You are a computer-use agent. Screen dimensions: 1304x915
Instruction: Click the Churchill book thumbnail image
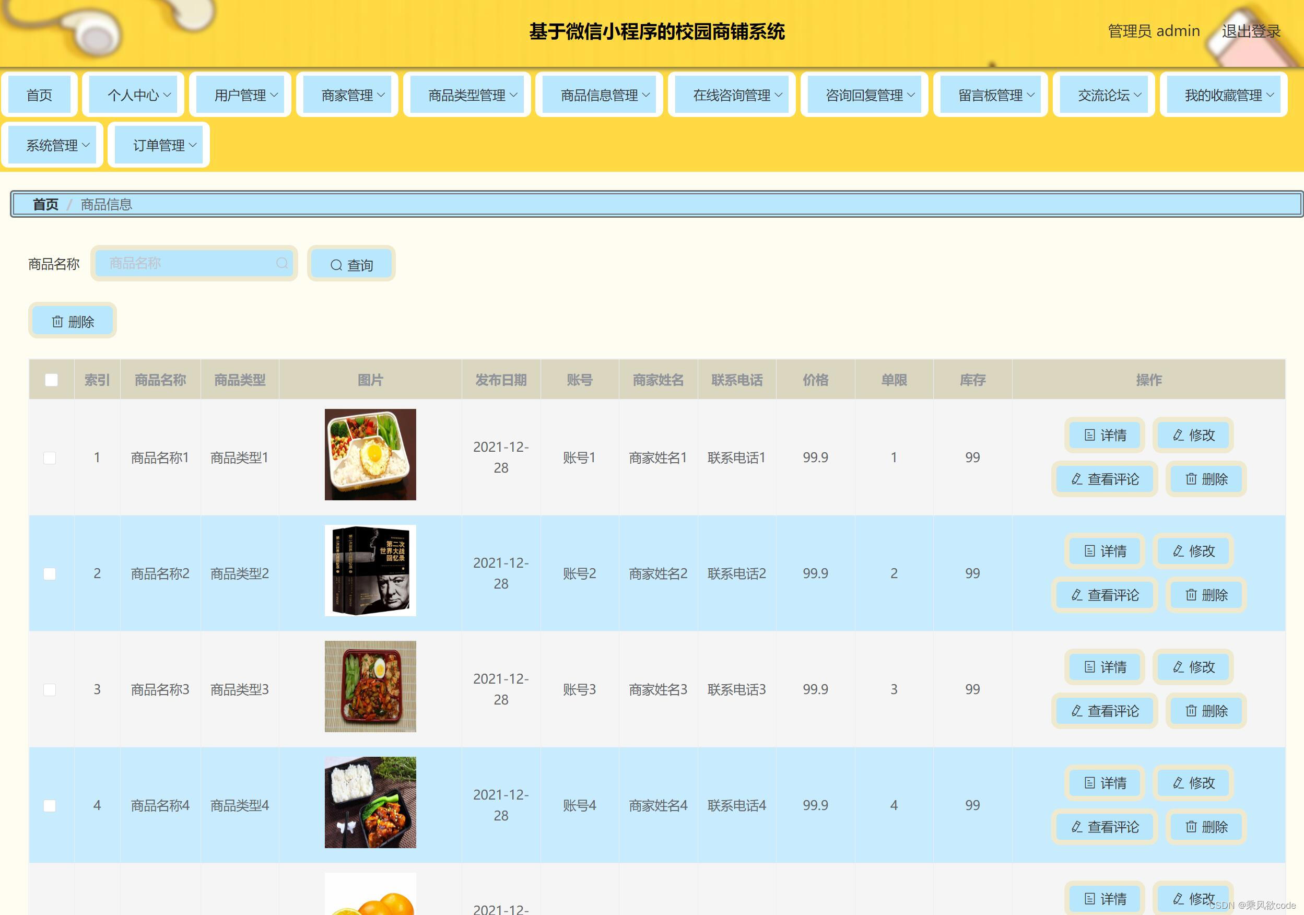[x=370, y=570]
